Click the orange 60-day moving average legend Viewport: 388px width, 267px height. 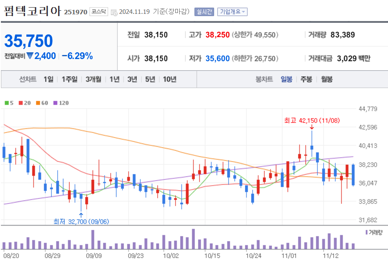[42, 103]
